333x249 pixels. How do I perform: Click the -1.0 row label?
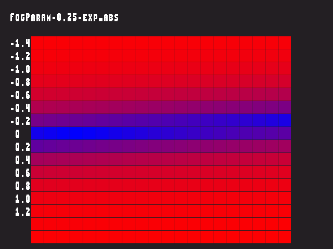(x=20, y=69)
